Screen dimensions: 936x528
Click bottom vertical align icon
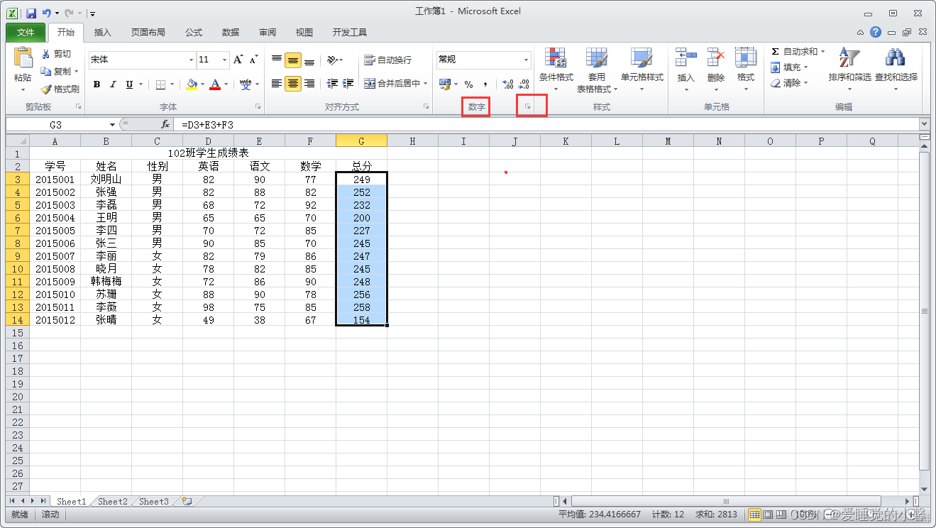[309, 60]
